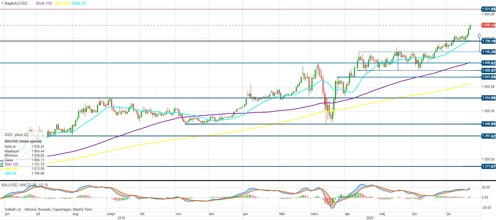Click the dec. month label on time axis
Image resolution: width=496 pixels, height=220 pixels.
tap(212, 214)
